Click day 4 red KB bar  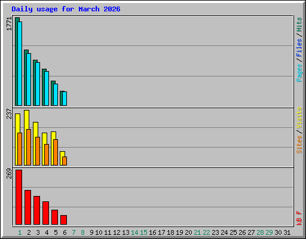45,213
